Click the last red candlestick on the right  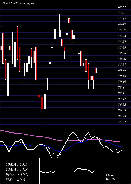click(96, 70)
